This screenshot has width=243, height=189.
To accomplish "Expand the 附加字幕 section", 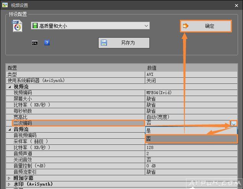I will point(9,178).
